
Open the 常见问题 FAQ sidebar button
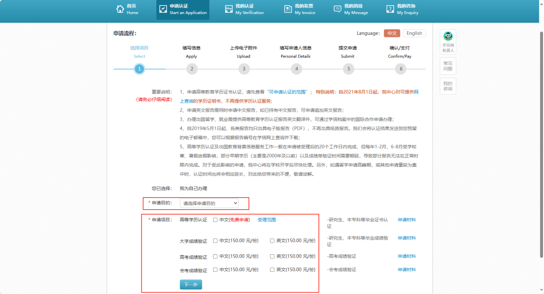click(x=448, y=66)
